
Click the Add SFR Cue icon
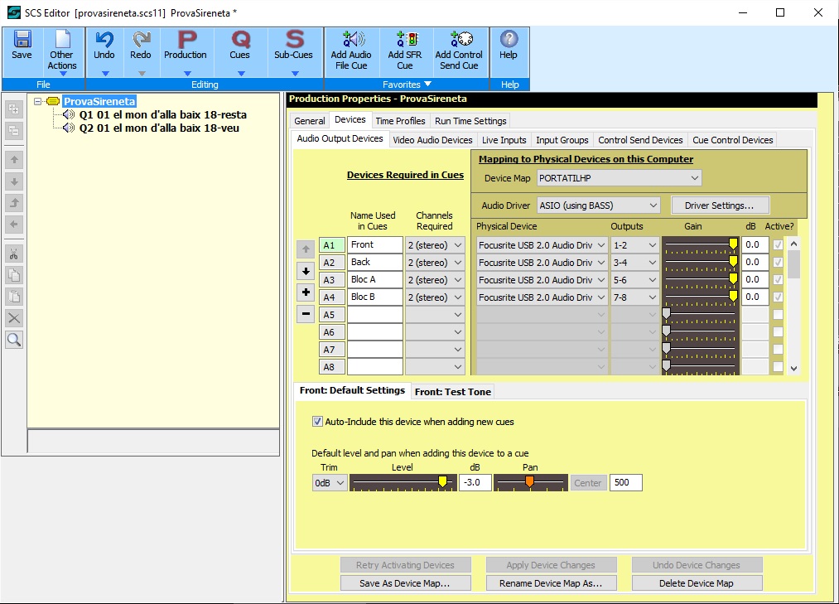405,40
